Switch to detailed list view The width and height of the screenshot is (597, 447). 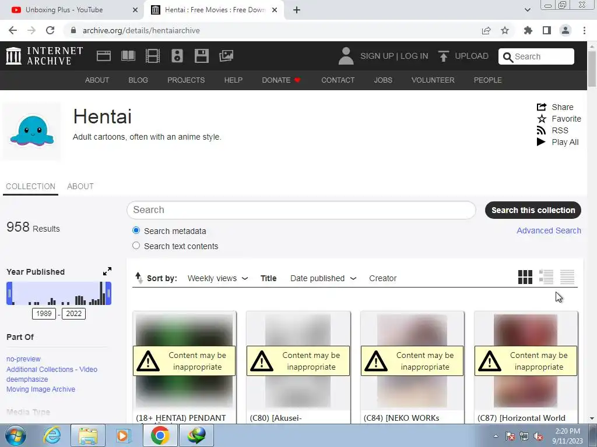coord(546,276)
